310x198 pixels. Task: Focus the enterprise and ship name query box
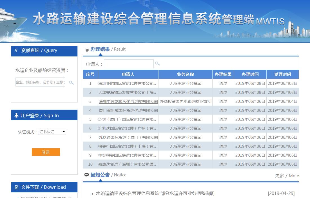click(40, 82)
